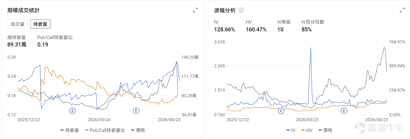The width and height of the screenshot is (410, 139).
Task: Select the 持倉量 tab
Action: [40, 24]
